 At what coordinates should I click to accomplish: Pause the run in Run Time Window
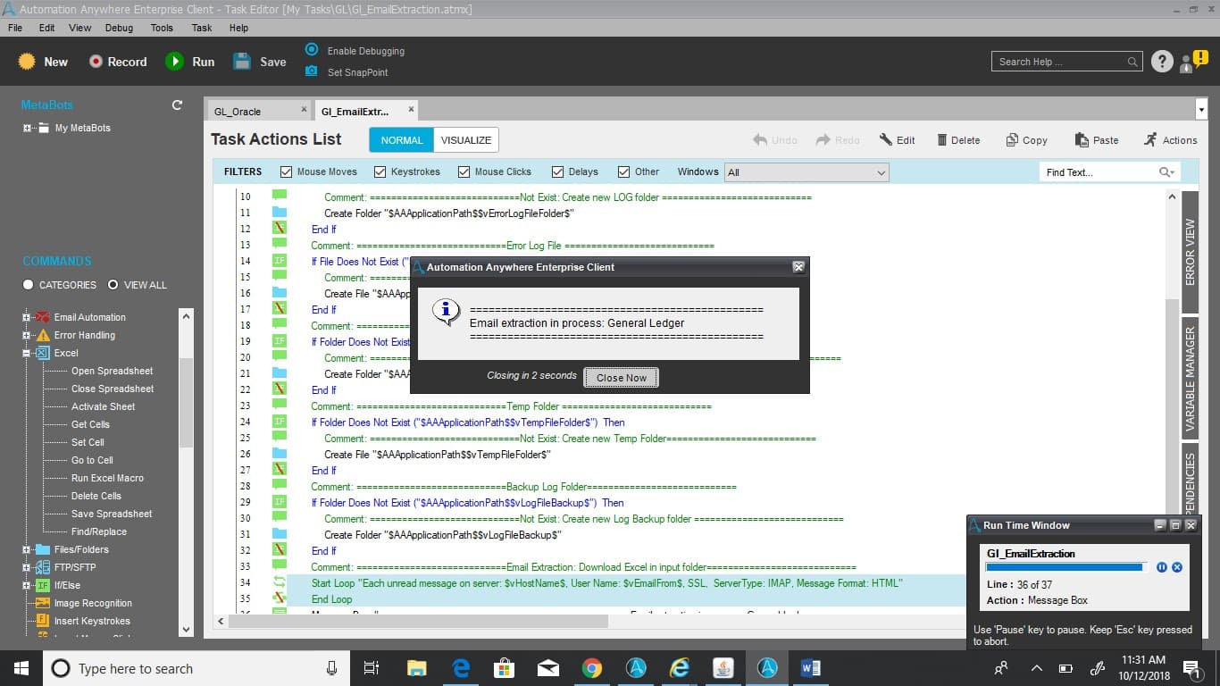pyautogui.click(x=1161, y=567)
